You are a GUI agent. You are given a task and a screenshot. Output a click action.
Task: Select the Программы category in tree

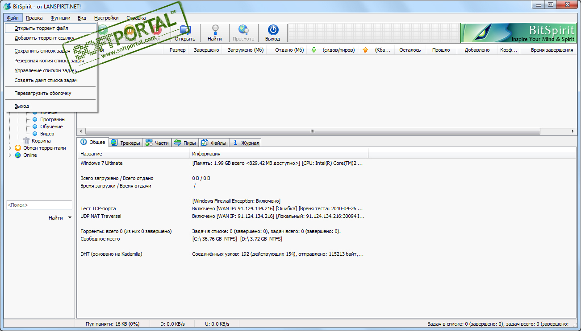click(x=53, y=119)
